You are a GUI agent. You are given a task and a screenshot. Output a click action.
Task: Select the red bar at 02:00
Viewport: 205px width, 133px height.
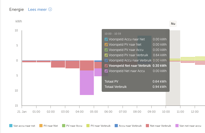point(58,64)
